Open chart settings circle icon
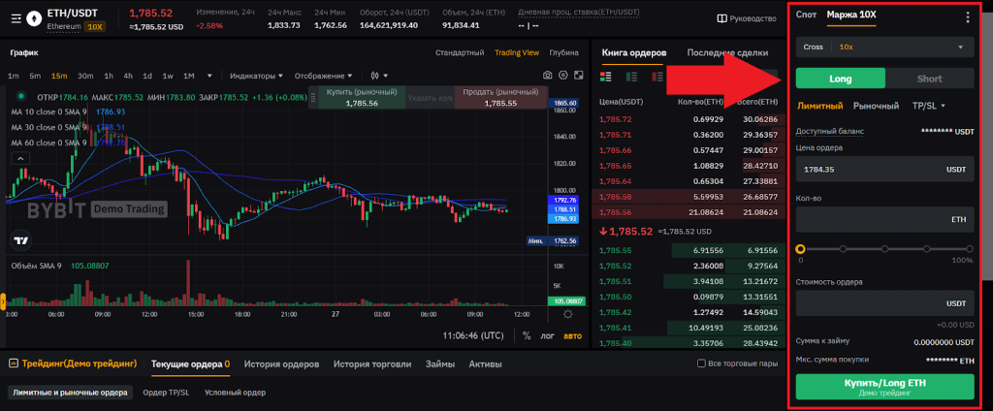Viewport: 993px width, 411px height. click(x=563, y=75)
